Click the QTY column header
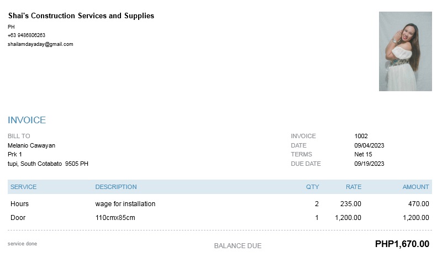This screenshot has width=442, height=257. tap(312, 187)
